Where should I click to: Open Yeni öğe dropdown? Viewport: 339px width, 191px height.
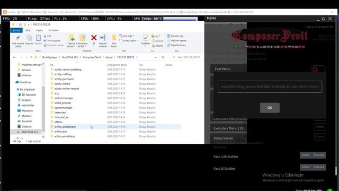pyautogui.click(x=127, y=36)
